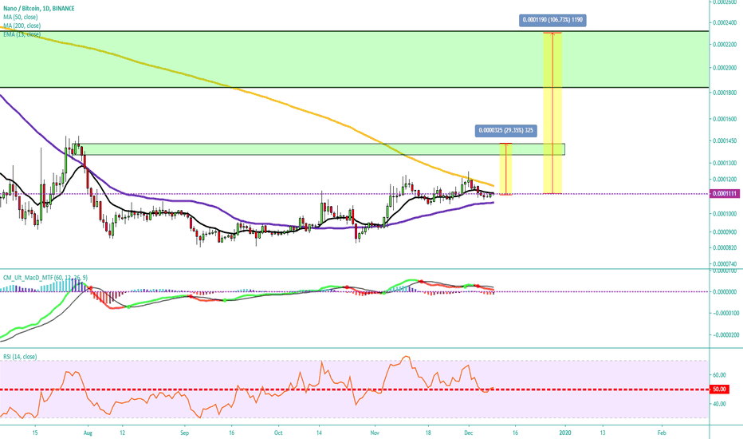Click the 0.0002200 price axis label
The width and height of the screenshot is (743, 439).
pos(725,44)
